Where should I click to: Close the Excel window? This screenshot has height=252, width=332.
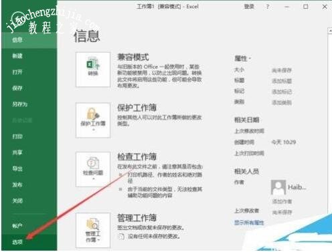(325, 7)
